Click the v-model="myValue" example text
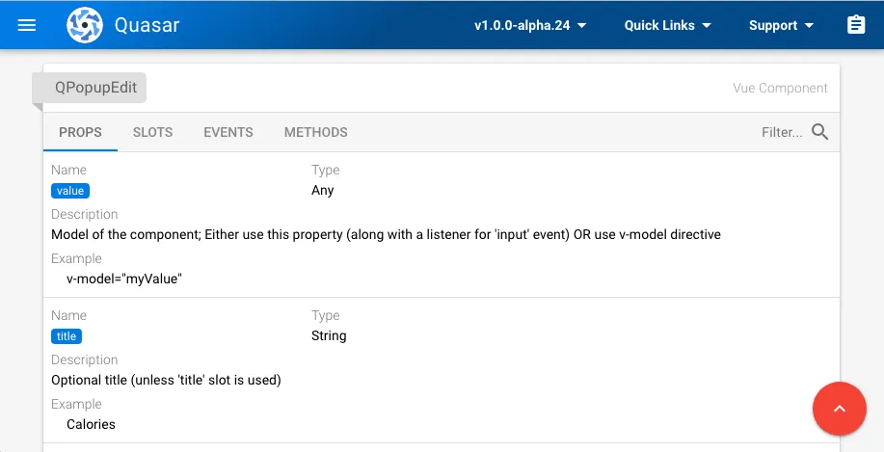Image resolution: width=884 pixels, height=452 pixels. [124, 279]
